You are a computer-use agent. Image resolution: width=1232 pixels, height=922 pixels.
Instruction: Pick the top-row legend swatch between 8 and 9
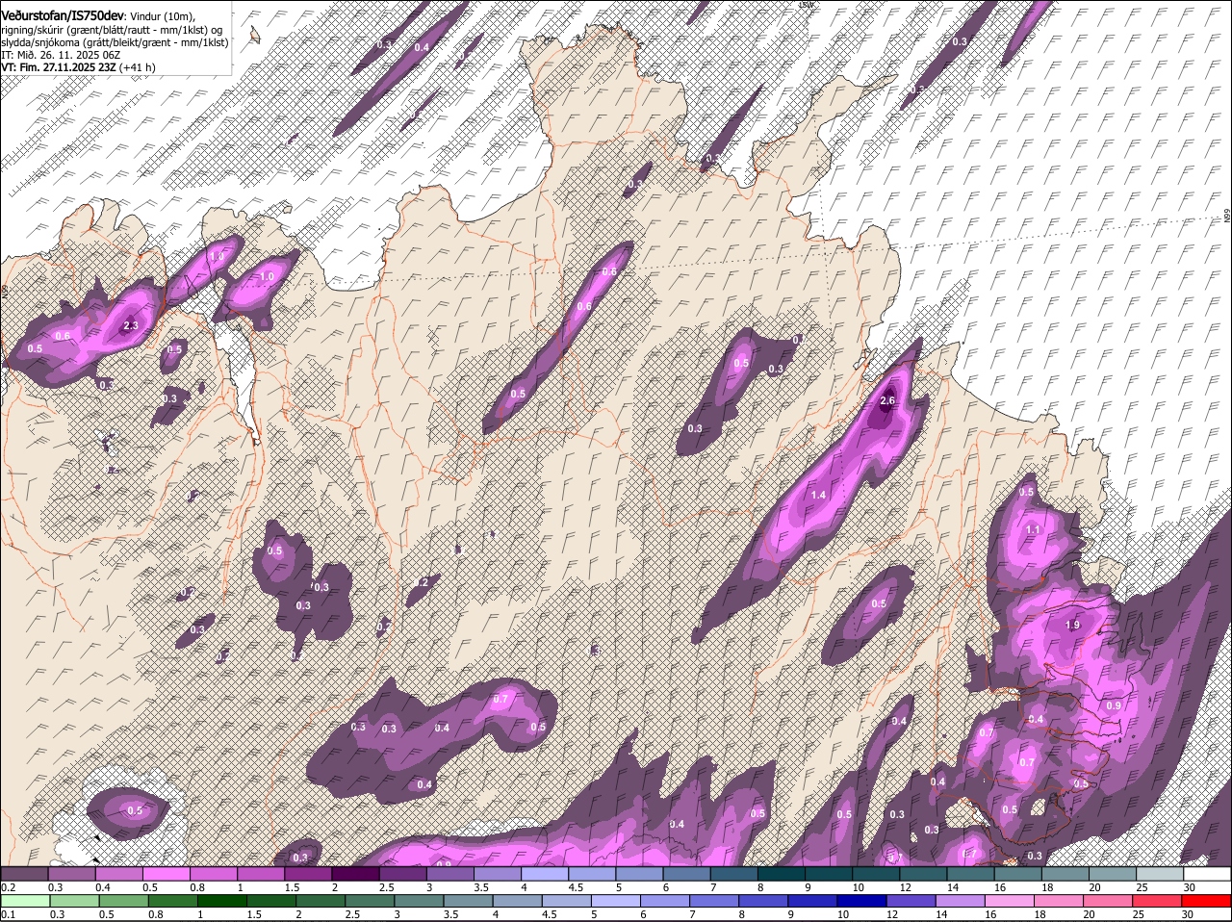(782, 874)
